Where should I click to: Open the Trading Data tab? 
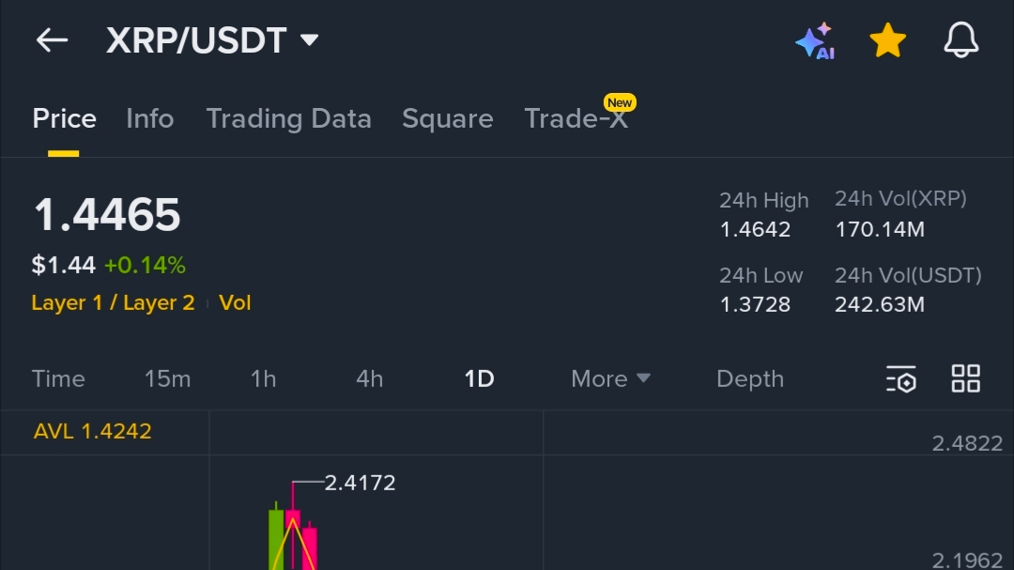(x=288, y=118)
